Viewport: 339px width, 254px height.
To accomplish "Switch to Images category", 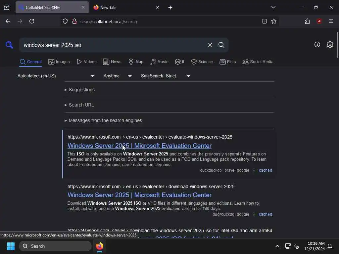I will (x=59, y=62).
